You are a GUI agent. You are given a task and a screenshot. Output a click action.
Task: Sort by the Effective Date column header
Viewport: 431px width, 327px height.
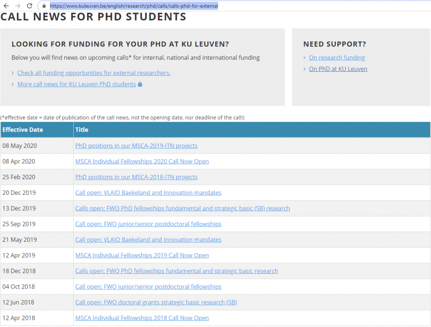pyautogui.click(x=23, y=130)
